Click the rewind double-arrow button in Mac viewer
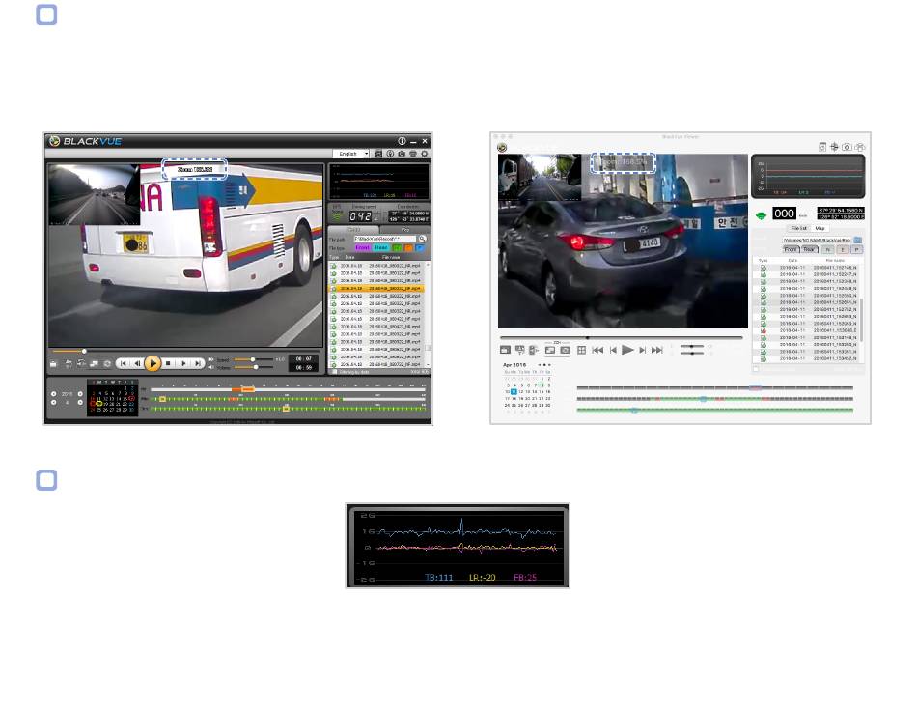The image size is (917, 713). [x=597, y=350]
